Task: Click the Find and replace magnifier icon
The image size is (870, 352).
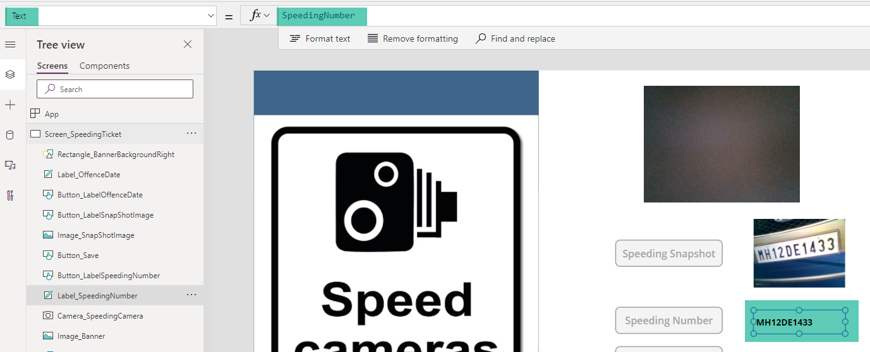Action: point(481,38)
